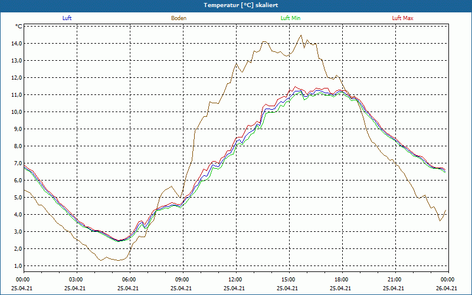Click the Boden curve minimum near 05:30
Image resolution: width=472 pixels, height=295 pixels.
tap(119, 260)
